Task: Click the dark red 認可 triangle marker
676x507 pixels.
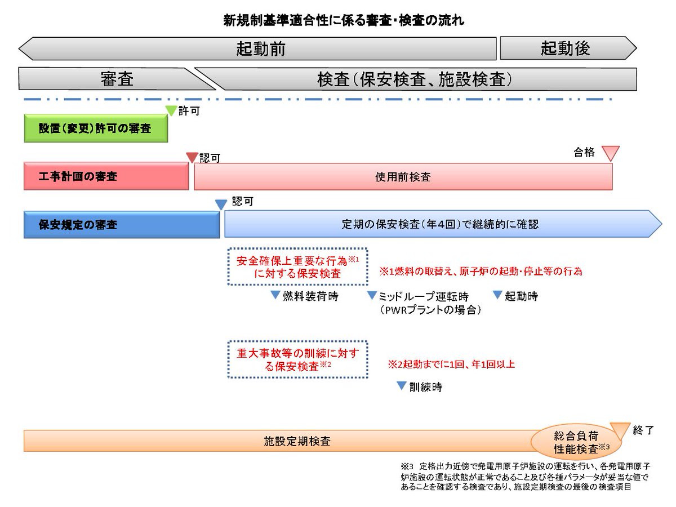Action: (192, 157)
